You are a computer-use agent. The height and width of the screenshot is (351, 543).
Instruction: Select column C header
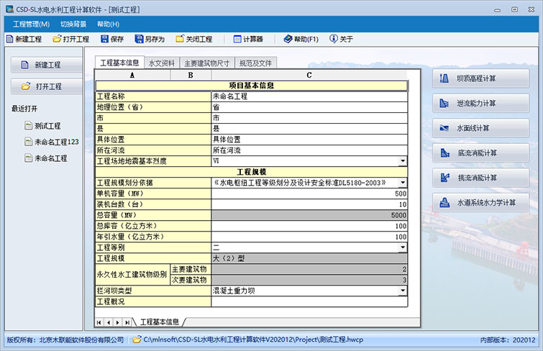309,76
